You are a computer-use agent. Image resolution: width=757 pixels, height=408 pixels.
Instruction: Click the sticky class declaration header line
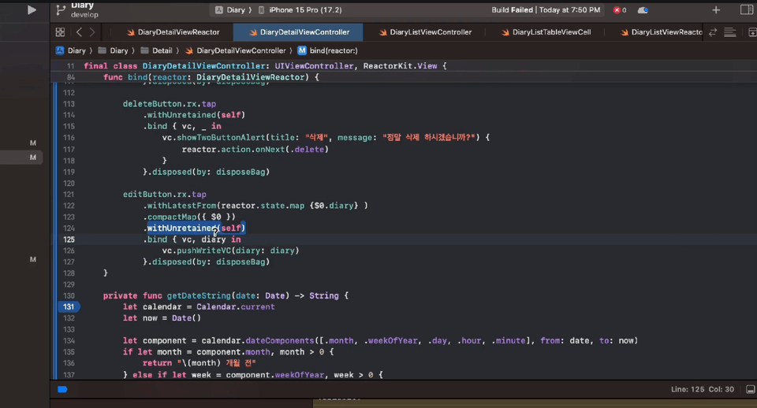coord(265,66)
